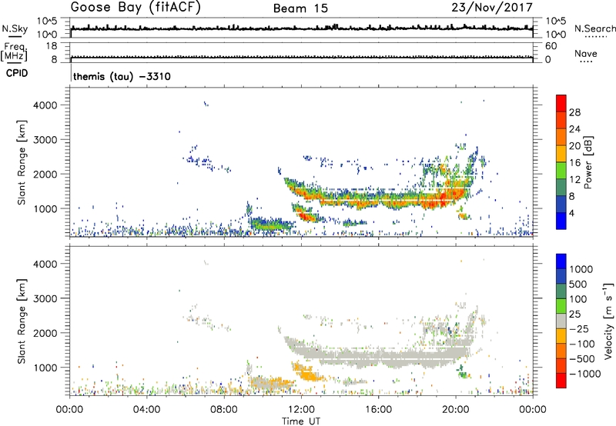Click the Power plot 'Slant Range [km]' label

pyautogui.click(x=22, y=162)
